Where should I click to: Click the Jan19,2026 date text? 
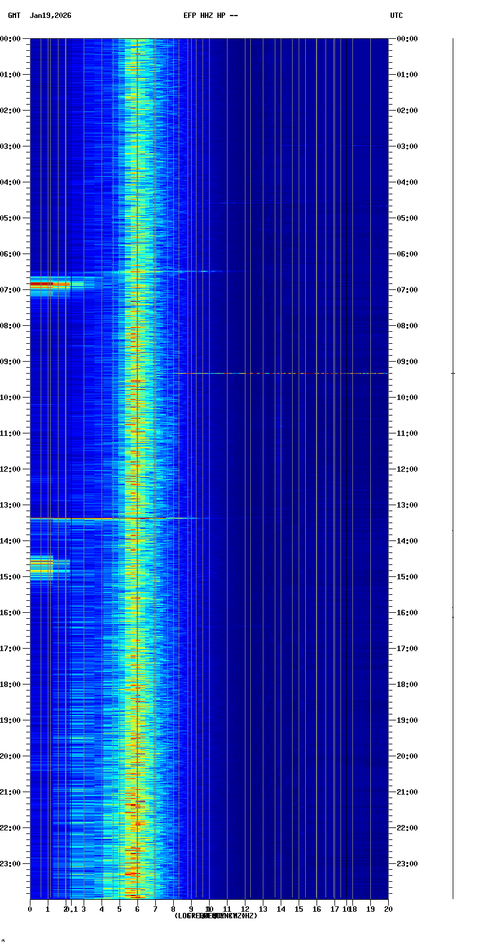pos(50,16)
